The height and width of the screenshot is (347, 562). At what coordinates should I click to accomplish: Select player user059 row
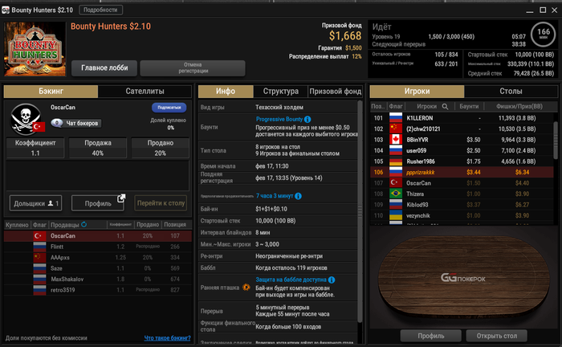[x=462, y=150]
